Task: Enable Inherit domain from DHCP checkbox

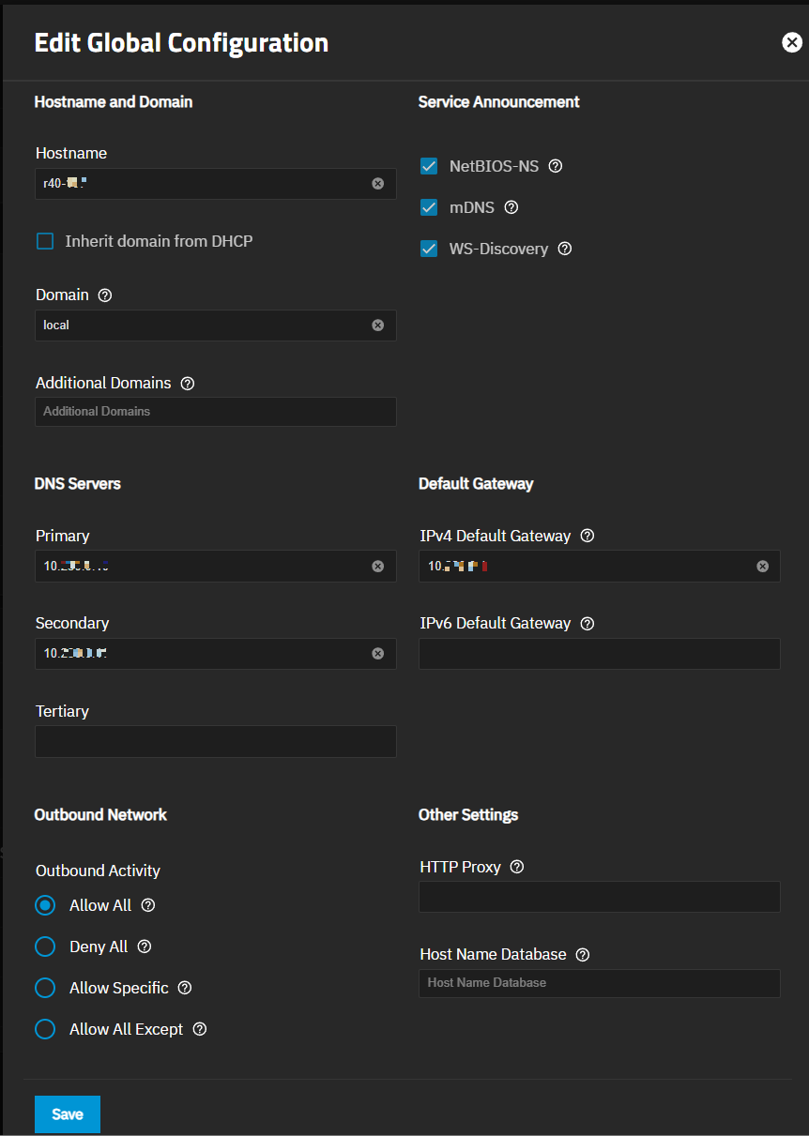Action: point(45,241)
